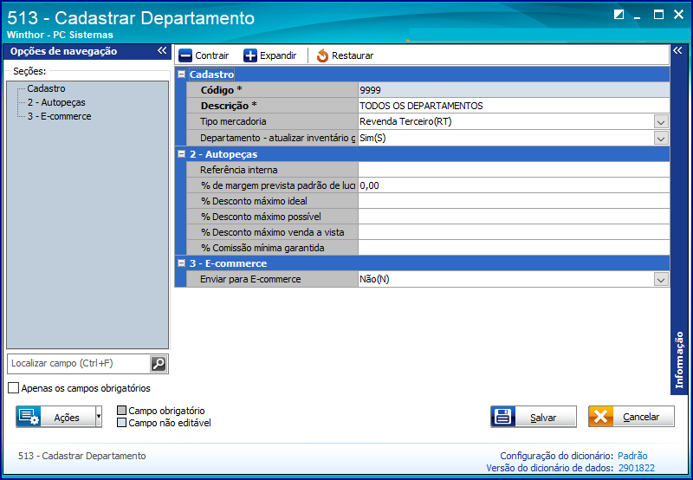Restore layout with Restaurar
Image resolution: width=693 pixels, height=480 pixels.
pos(345,55)
